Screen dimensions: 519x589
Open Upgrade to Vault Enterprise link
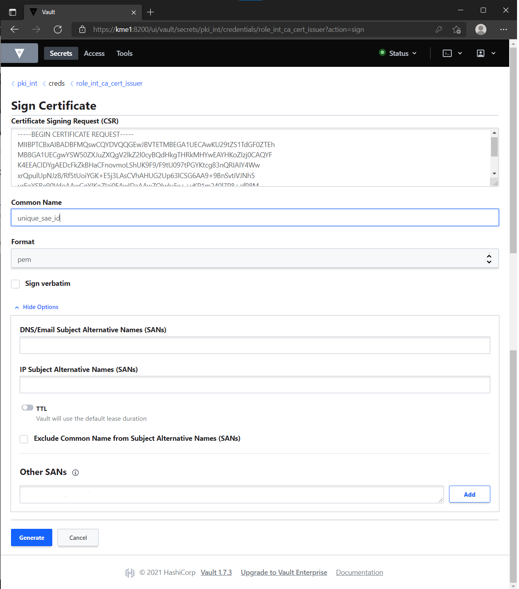[x=284, y=572]
